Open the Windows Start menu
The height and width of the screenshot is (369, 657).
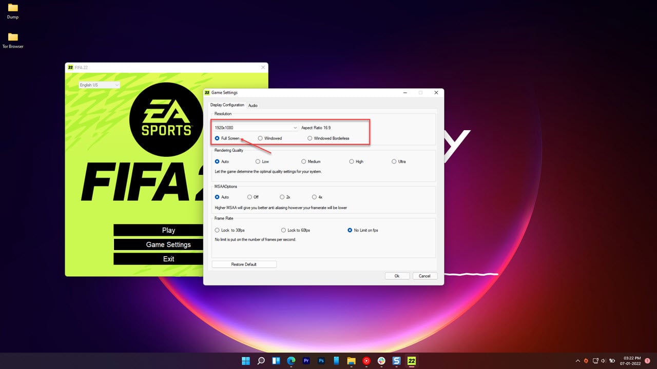[x=246, y=361]
